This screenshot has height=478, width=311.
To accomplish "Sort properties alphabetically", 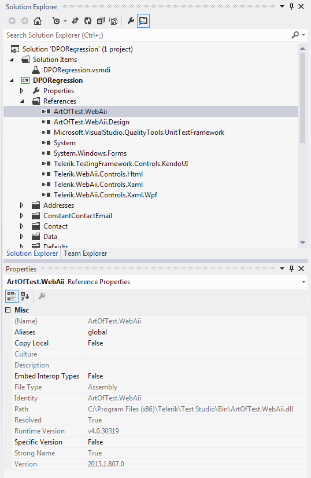I will (25, 296).
